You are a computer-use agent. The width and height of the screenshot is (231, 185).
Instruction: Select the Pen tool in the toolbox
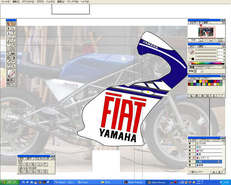pyautogui.click(x=9, y=33)
